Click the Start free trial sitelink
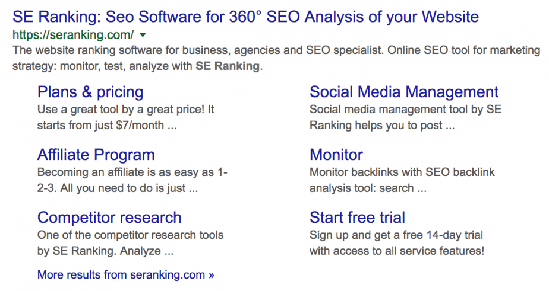The image size is (549, 291). pos(357,218)
